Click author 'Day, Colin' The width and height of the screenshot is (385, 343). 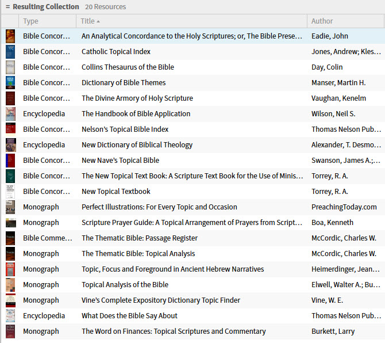coord(327,67)
